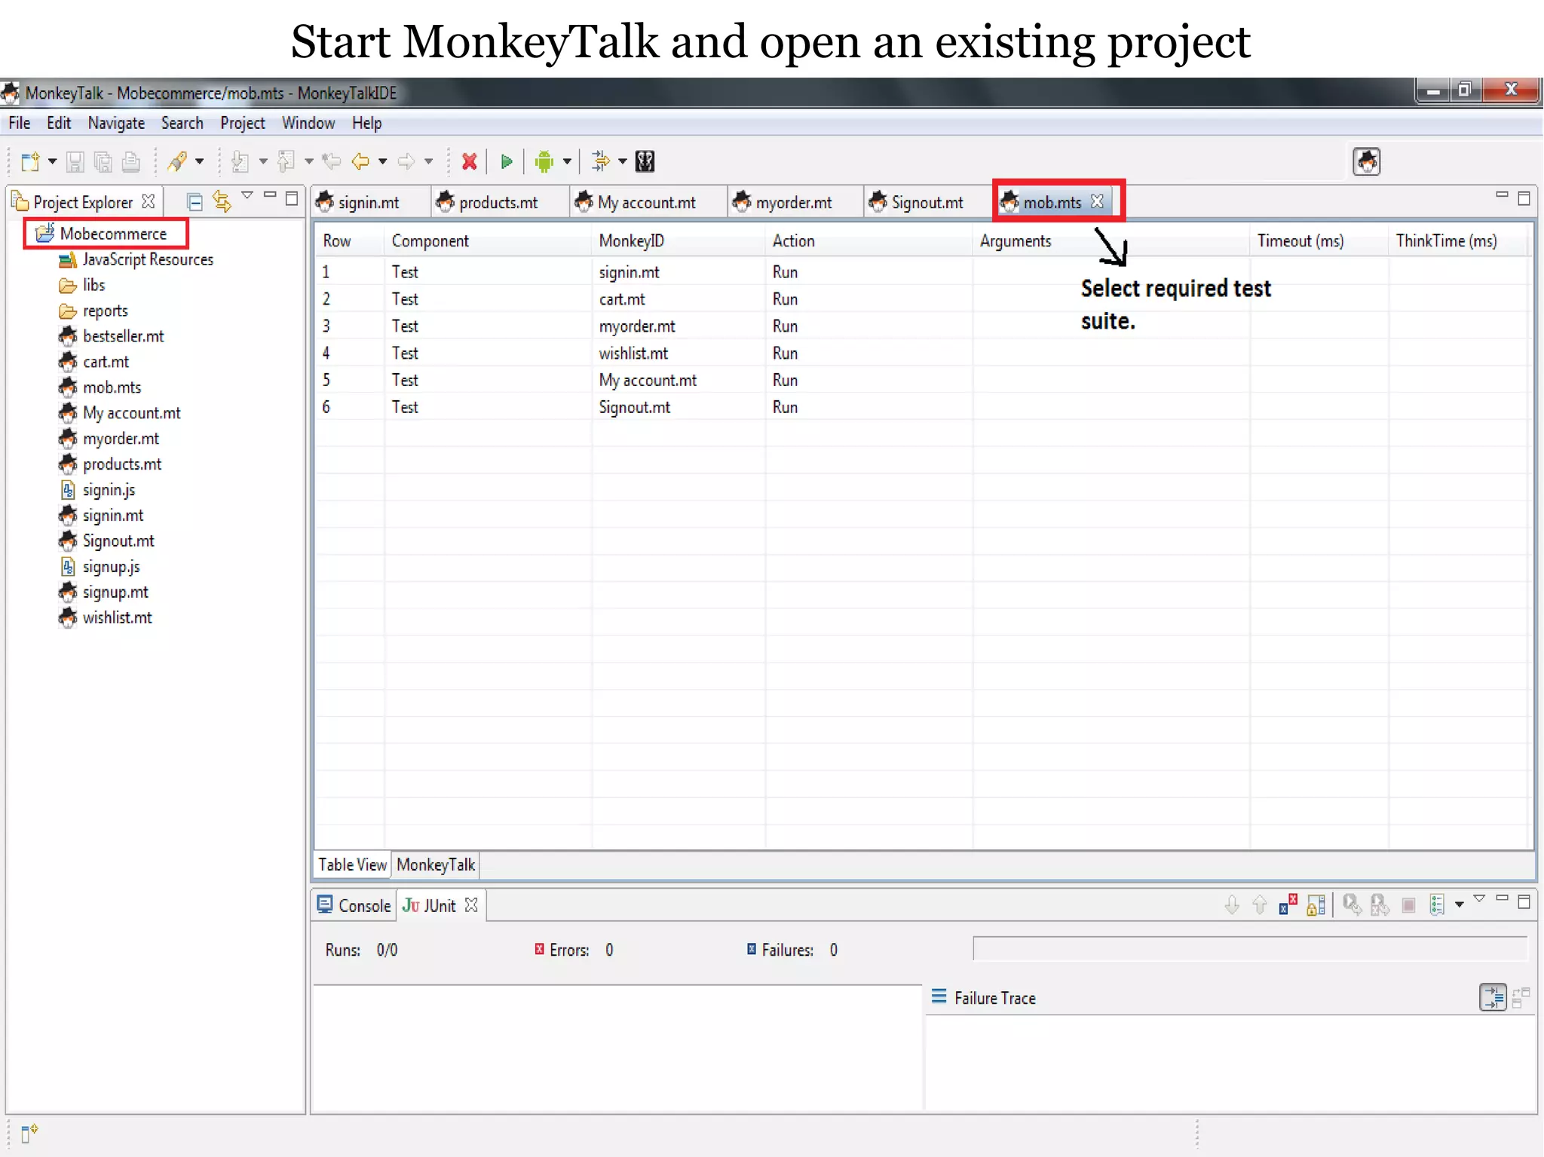Click Compare Actual With Expected icon
Image resolution: width=1544 pixels, height=1157 pixels.
pos(1521,997)
